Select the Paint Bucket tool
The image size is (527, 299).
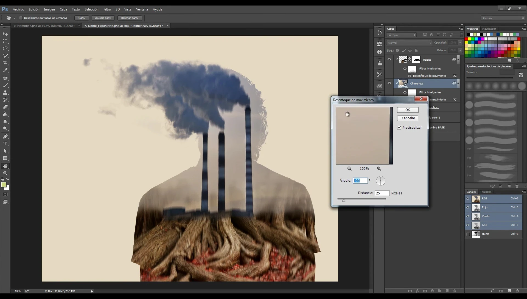coord(5,114)
